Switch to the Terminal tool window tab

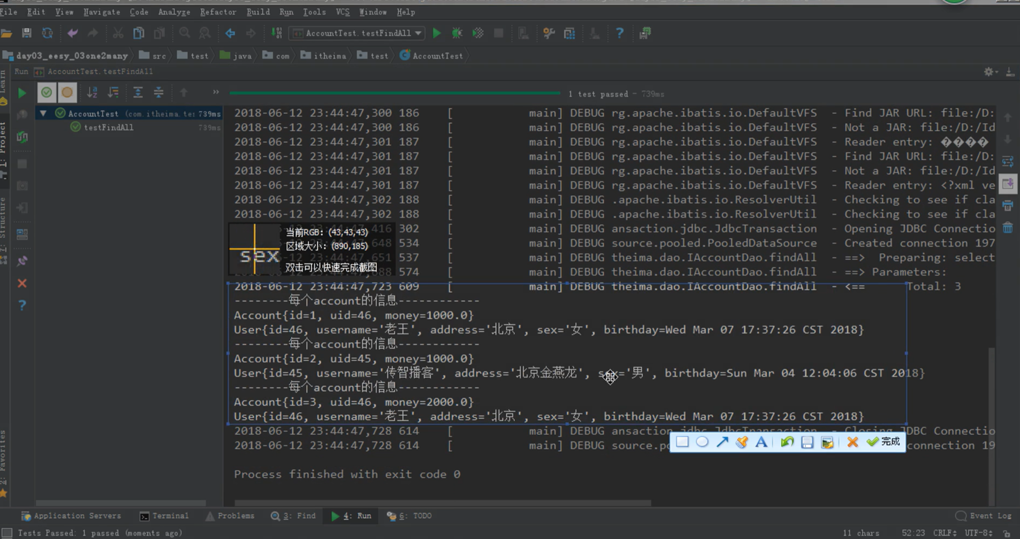164,516
